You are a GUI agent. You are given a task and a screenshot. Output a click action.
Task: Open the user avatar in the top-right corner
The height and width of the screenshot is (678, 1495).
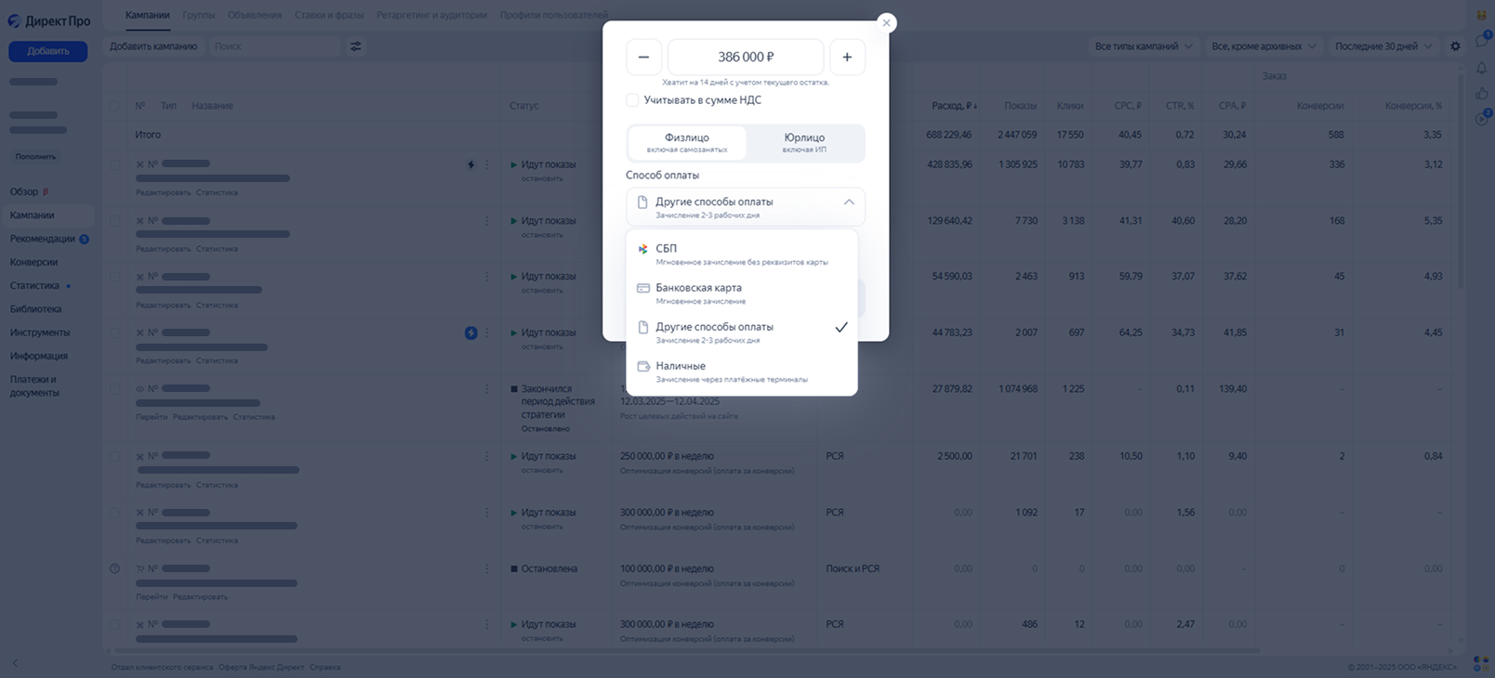coord(1481,15)
